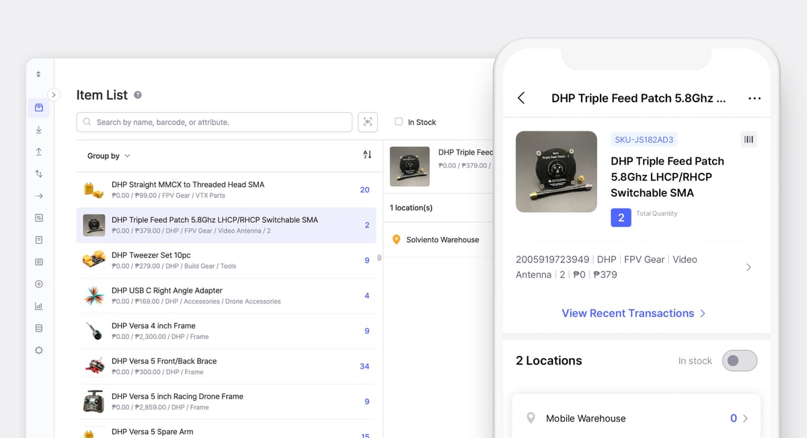Screen dimensions: 807x438
Task: Click the stock-in download arrow sidebar icon
Action: click(x=39, y=130)
